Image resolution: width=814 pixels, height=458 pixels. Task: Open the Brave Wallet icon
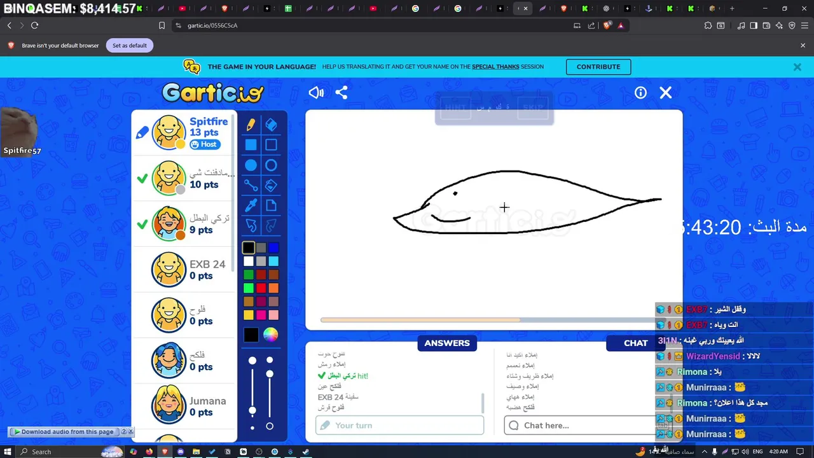[x=766, y=25]
